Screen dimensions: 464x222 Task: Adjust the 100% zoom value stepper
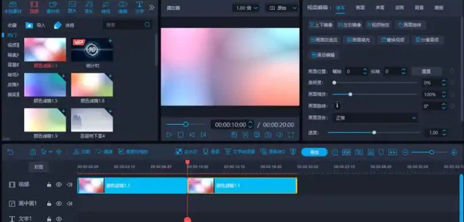443,95
